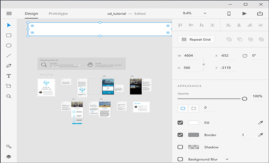Select the Rectangle tool
Screen dimensions: 269x163
[9, 35]
